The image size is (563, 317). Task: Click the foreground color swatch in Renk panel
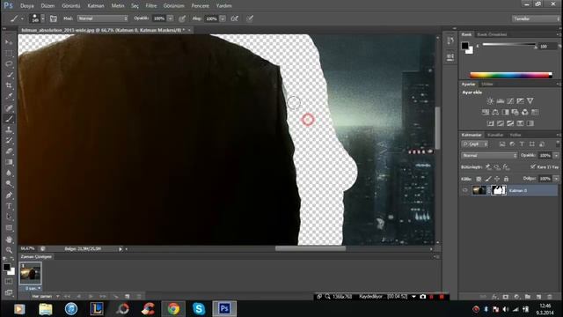[x=465, y=45]
